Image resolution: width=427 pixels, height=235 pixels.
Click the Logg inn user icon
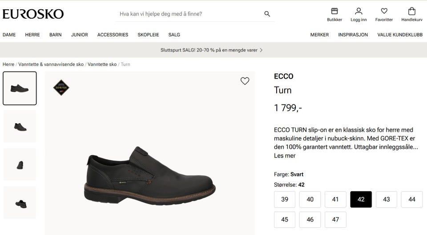coord(359,12)
